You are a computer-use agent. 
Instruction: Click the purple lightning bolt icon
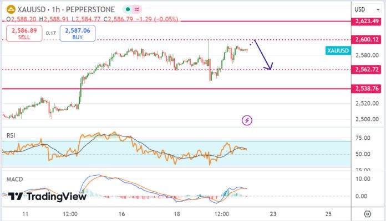[247, 120]
